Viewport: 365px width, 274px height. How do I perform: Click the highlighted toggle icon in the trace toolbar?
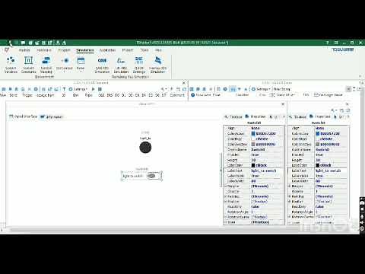point(233,89)
